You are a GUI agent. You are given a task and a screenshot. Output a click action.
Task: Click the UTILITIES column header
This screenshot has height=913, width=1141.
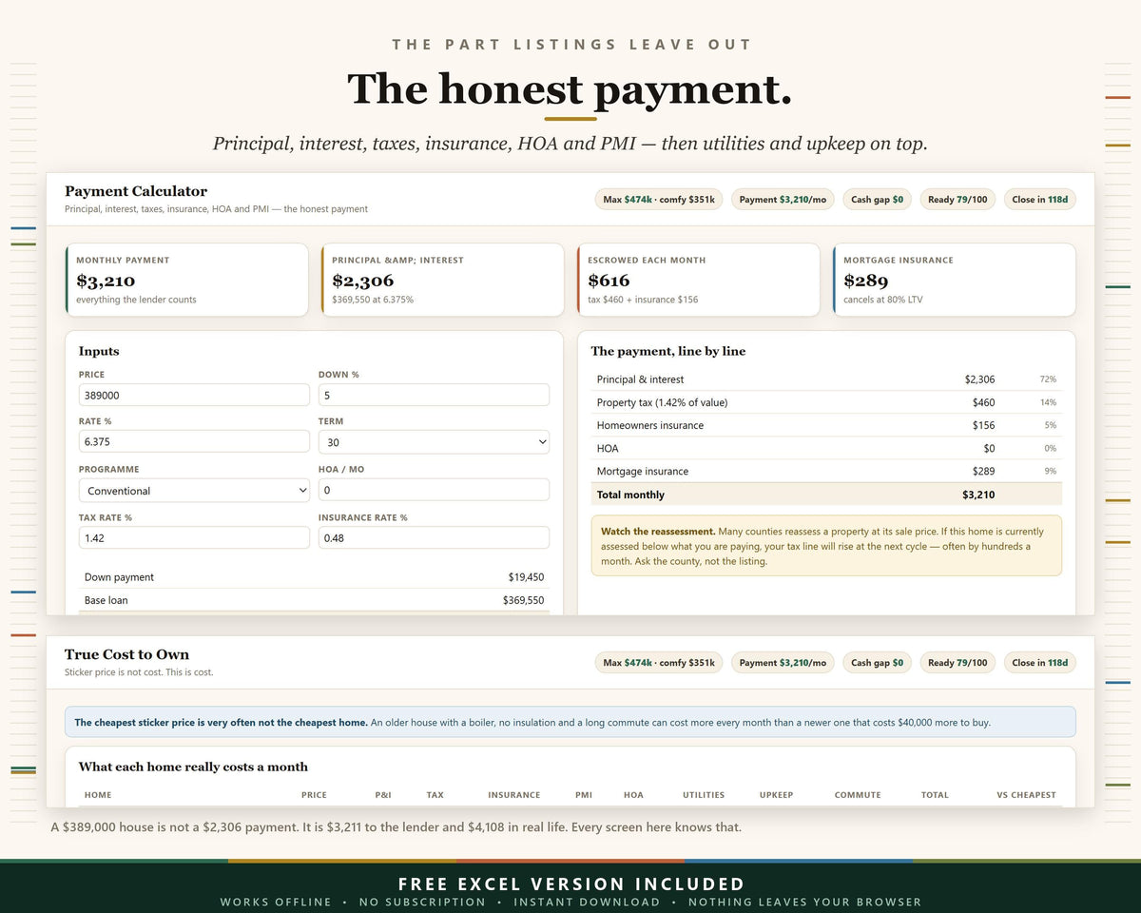[704, 795]
